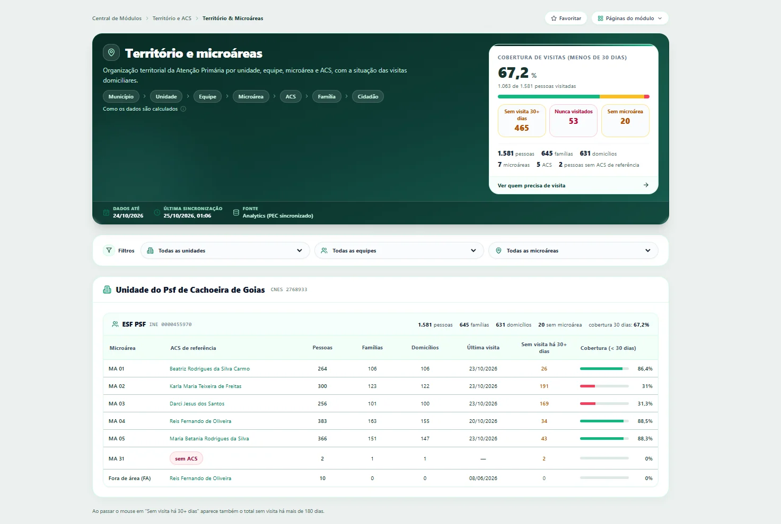
Task: Select the Cidadão hierarchy chip
Action: 368,96
